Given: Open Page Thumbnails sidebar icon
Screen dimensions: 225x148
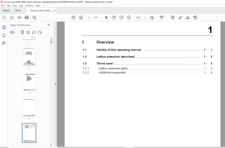Looking at the screenshot, I should (x=4, y=27).
